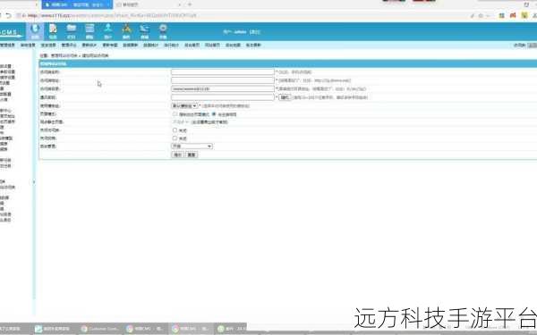Open the folder icon section in top navigation
This screenshot has height=335, width=537.
[x=72, y=31]
